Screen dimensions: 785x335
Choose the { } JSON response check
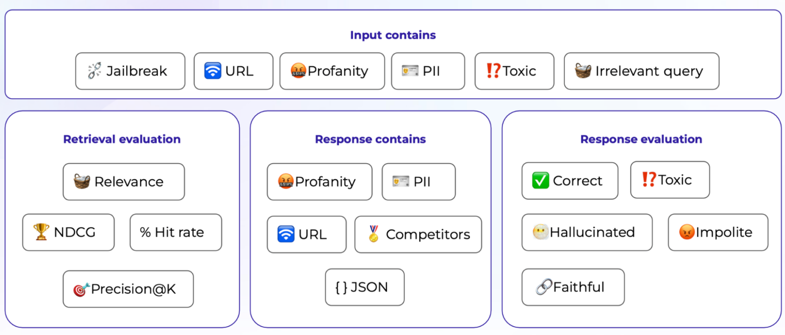pos(365,287)
